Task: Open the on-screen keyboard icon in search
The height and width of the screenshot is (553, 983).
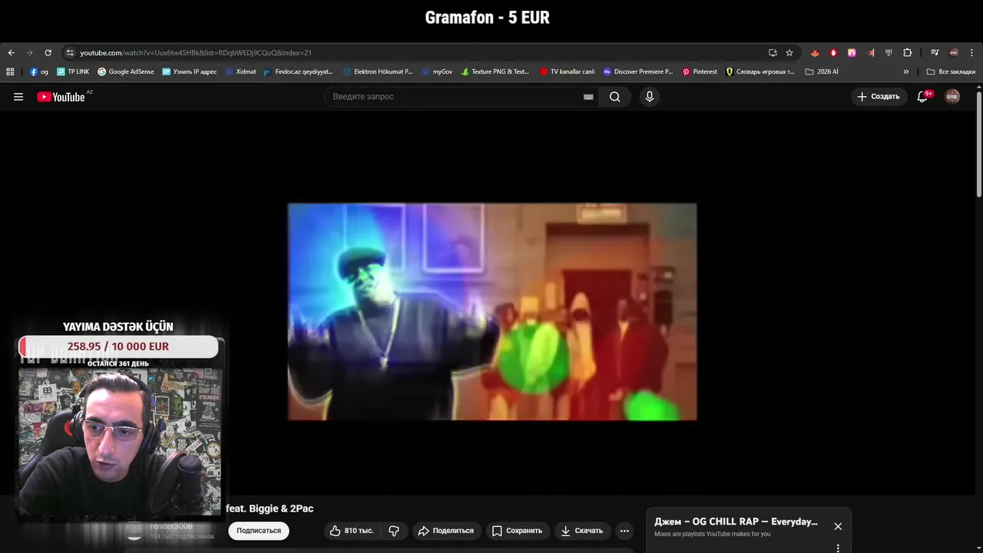Action: click(588, 97)
